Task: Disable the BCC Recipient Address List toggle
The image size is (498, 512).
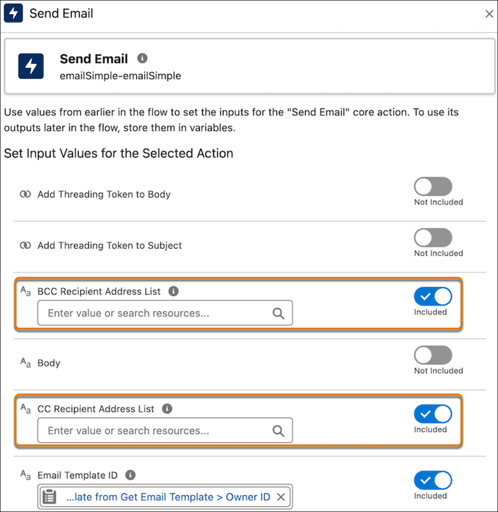Action: (x=433, y=296)
